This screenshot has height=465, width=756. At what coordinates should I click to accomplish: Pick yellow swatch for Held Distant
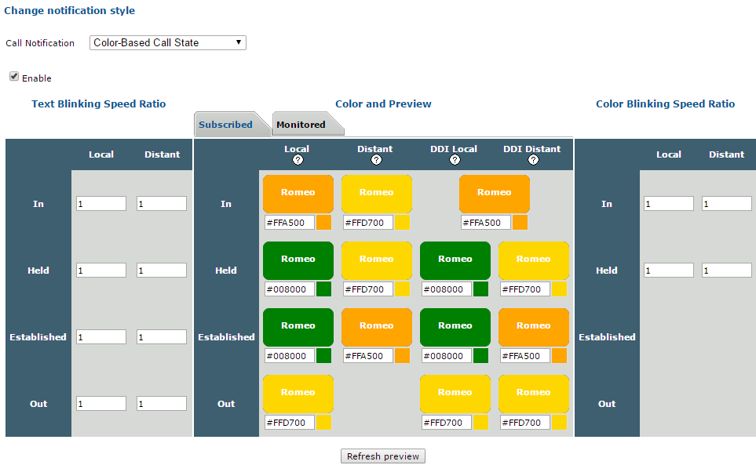[402, 289]
